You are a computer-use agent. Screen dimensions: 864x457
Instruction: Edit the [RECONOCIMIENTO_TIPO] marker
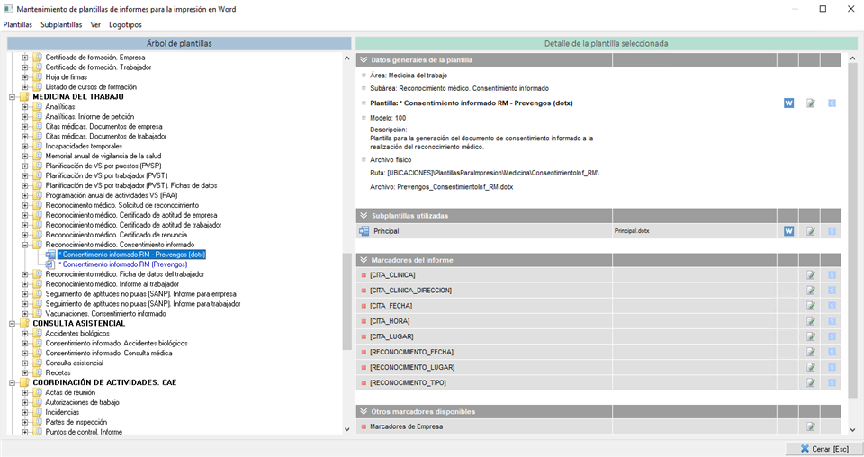810,382
